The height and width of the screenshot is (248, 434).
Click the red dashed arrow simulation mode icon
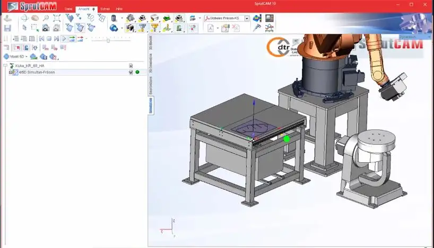pos(80,39)
